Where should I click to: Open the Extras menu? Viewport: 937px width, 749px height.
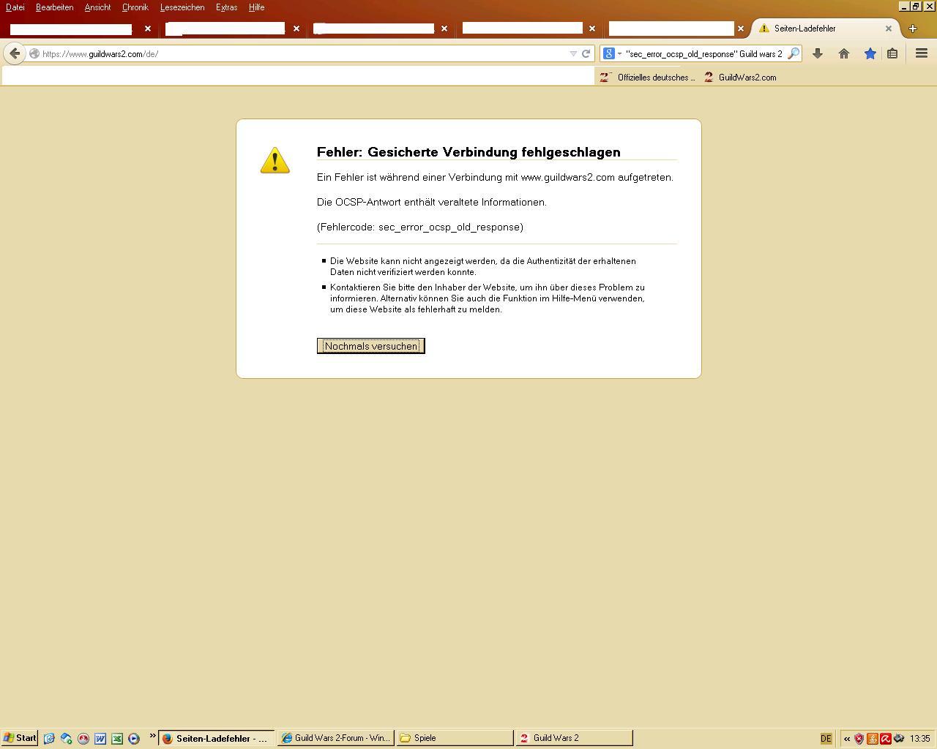pos(226,7)
